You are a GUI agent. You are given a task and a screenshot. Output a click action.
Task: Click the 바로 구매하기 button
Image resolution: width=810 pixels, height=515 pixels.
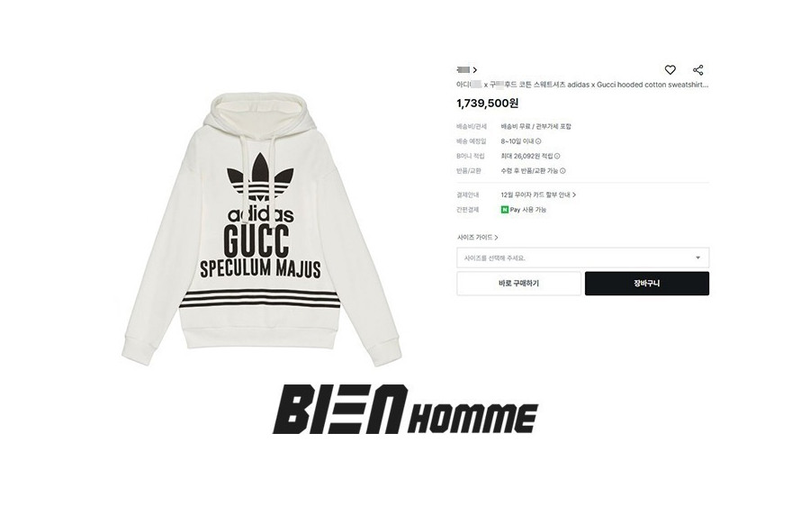point(518,284)
